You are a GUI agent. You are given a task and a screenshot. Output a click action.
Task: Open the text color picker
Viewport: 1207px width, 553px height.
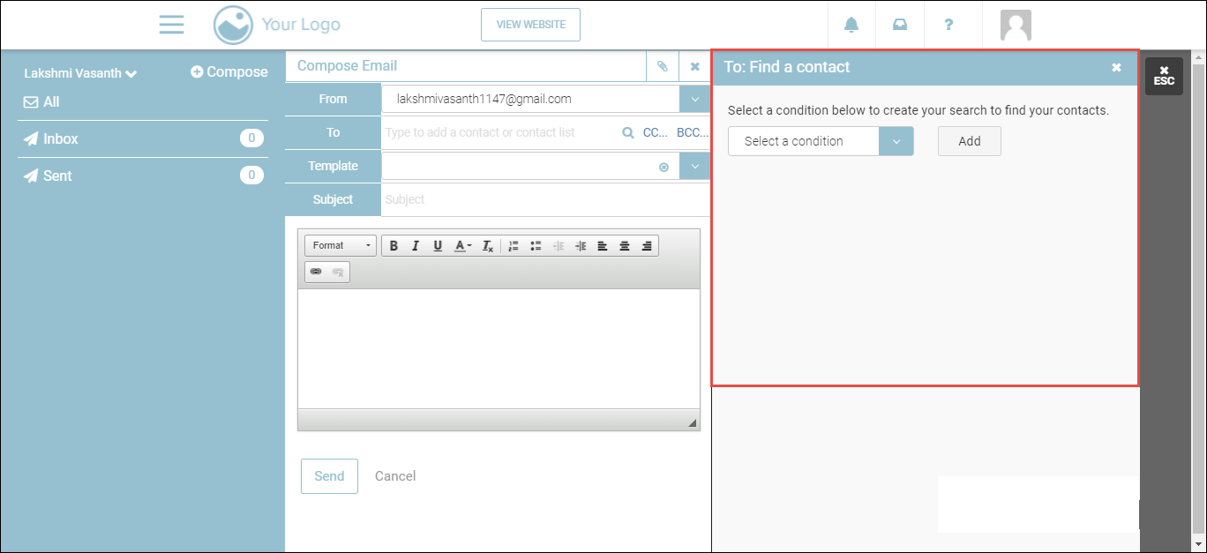[x=462, y=246]
